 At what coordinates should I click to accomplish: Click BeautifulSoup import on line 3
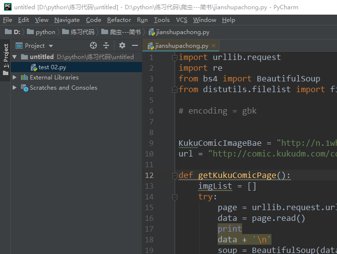289,79
